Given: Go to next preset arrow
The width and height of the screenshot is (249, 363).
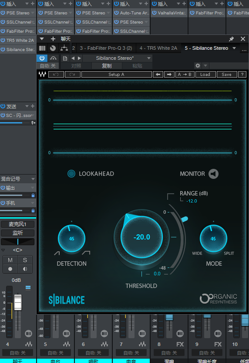Looking at the screenshot, I should click(x=80, y=58).
